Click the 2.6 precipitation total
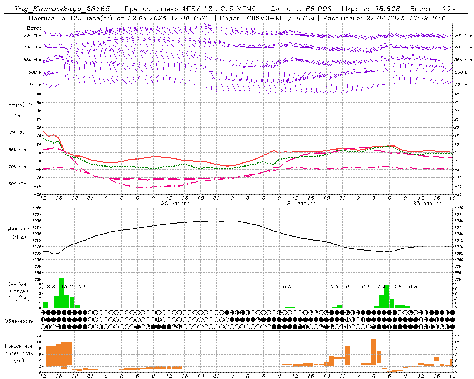The image size is (474, 379). point(397,287)
